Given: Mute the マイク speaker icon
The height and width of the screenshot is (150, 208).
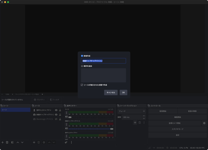Looking at the screenshot, I should pyautogui.click(x=66, y=117).
